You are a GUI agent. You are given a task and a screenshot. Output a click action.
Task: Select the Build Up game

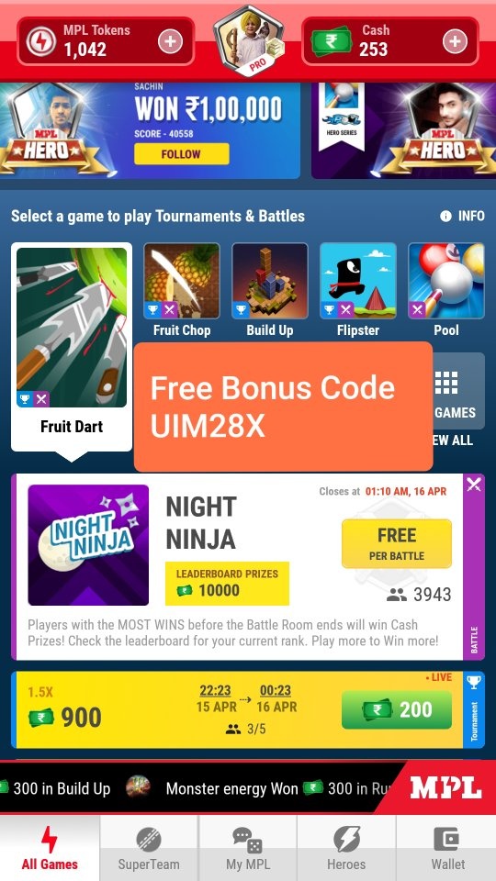tap(270, 281)
